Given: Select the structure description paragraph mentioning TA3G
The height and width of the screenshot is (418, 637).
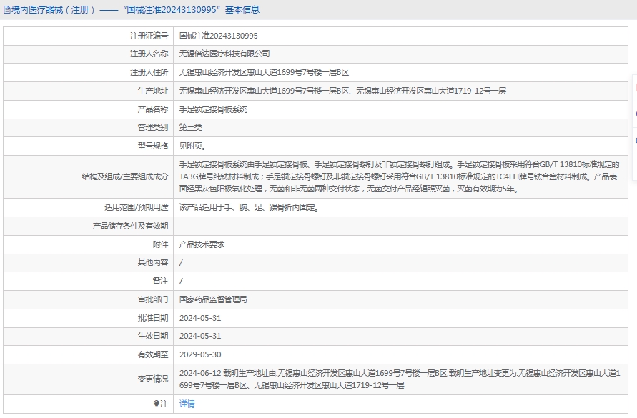Looking at the screenshot, I should click(400, 176).
